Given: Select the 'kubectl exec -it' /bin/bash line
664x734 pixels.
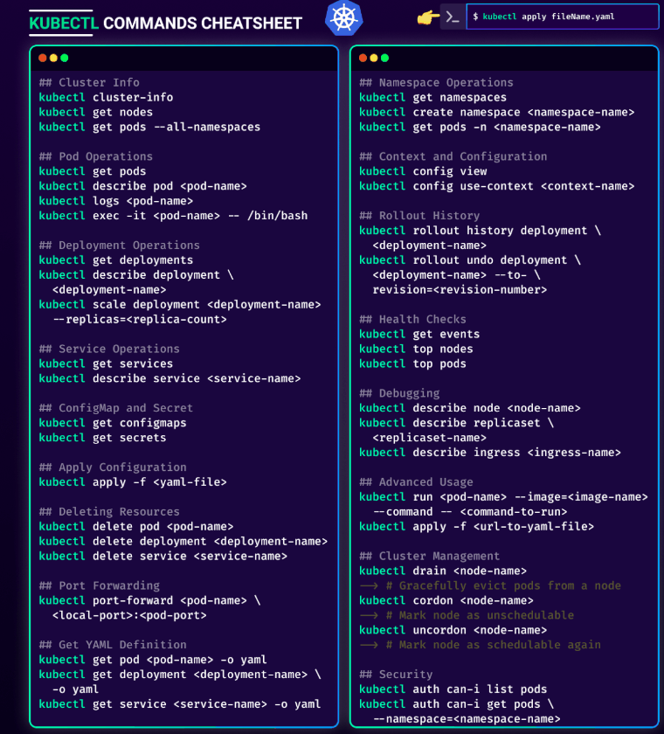Looking at the screenshot, I should 173,216.
